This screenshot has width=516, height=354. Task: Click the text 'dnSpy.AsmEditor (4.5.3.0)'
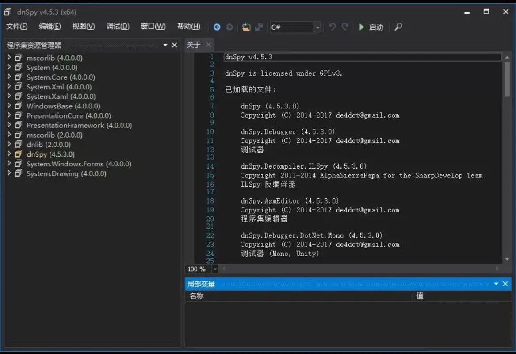click(290, 201)
